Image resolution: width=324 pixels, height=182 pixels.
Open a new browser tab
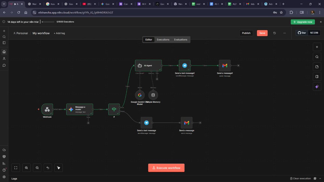click(x=283, y=4)
